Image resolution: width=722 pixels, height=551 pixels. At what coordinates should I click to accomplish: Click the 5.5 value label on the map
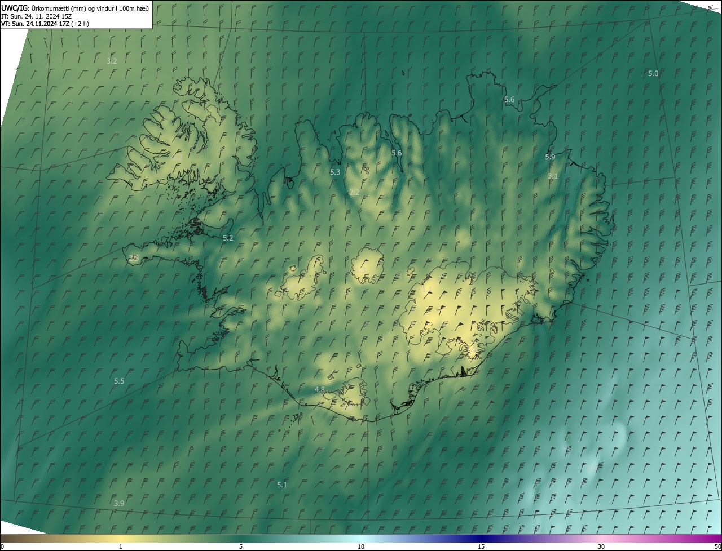[x=119, y=381]
